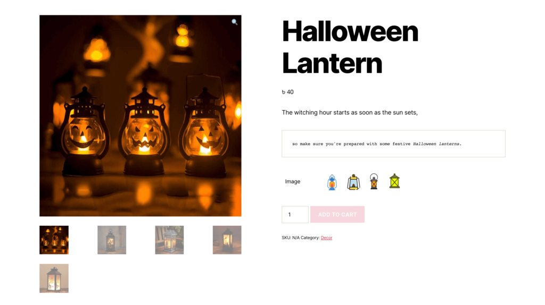Show the silver porch lantern thumbnail
Viewport: 545px width, 305px height.
pyautogui.click(x=169, y=240)
